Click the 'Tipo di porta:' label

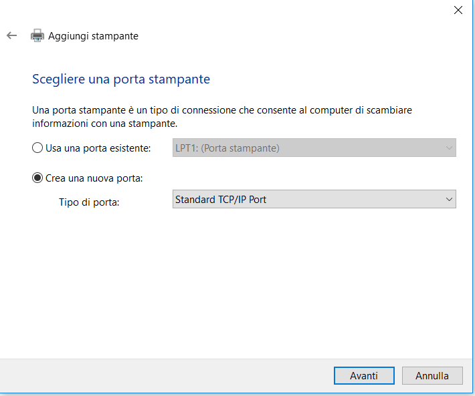(89, 202)
